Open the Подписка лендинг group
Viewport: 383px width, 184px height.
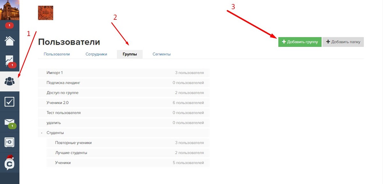click(124, 83)
